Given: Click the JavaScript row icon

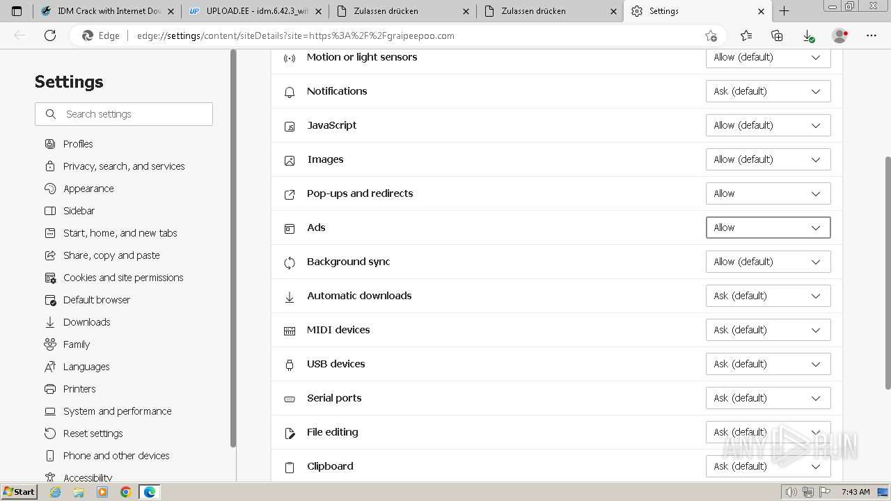Looking at the screenshot, I should pyautogui.click(x=290, y=126).
